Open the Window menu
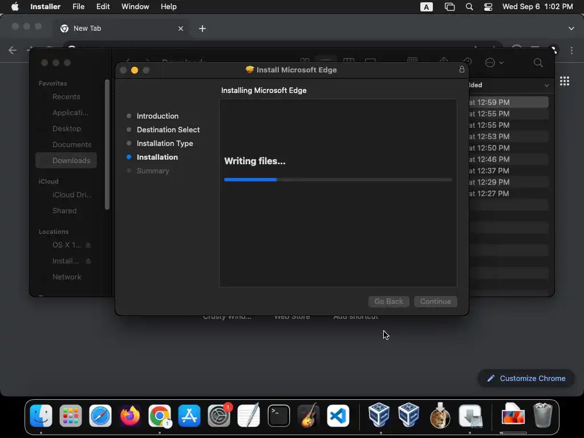Viewport: 584px width, 438px height. (x=135, y=7)
